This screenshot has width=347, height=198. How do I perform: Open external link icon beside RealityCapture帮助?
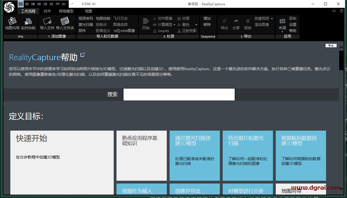click(x=83, y=55)
